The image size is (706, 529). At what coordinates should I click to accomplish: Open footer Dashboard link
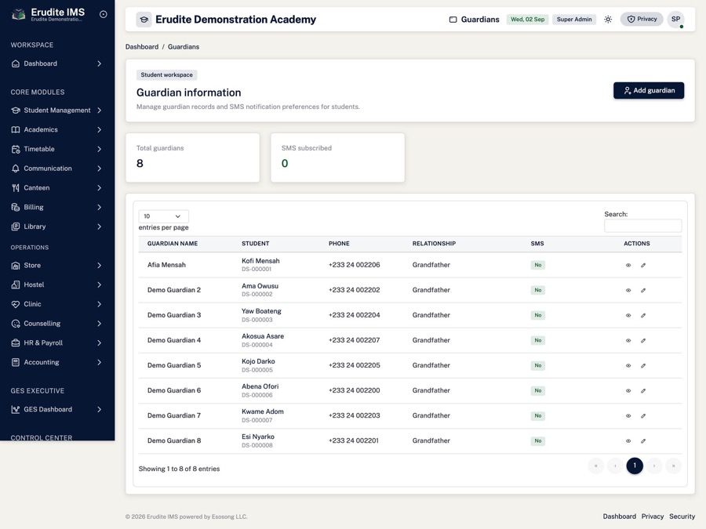pos(620,516)
